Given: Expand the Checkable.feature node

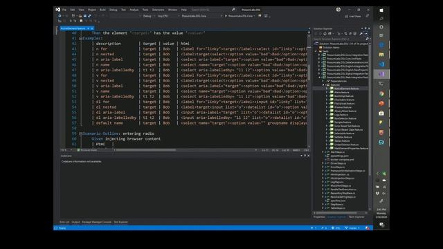Looking at the screenshot, I should 327,100.
